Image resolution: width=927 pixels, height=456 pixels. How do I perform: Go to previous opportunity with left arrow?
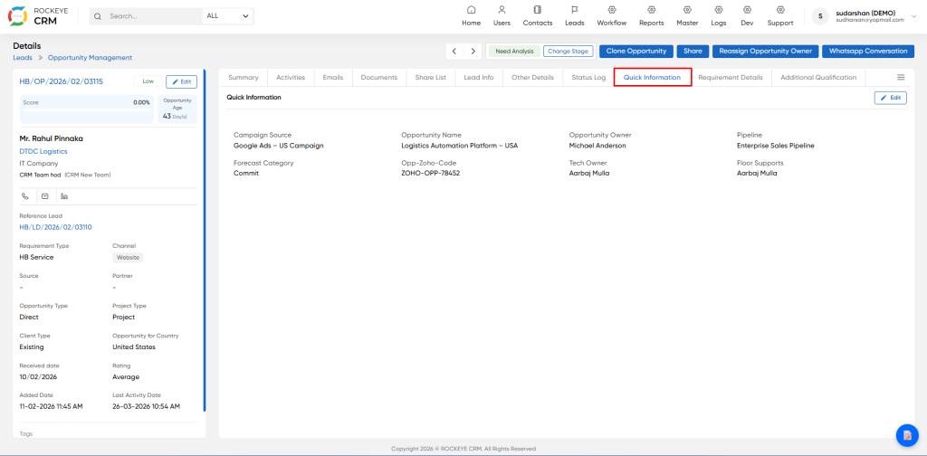coord(454,52)
